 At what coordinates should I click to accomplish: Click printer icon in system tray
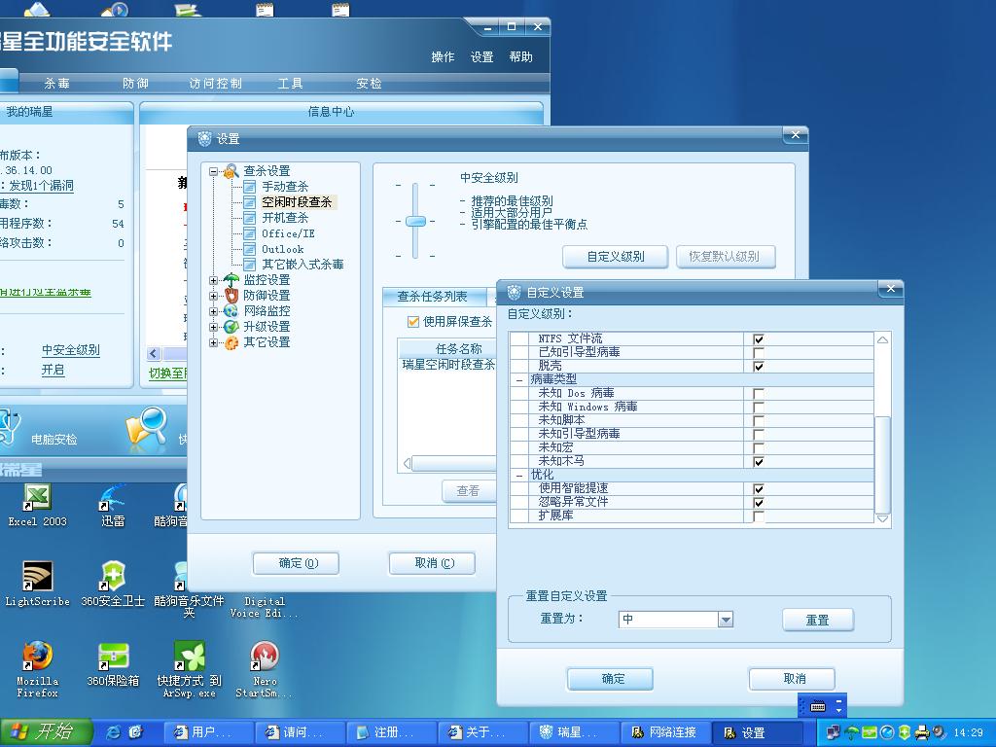click(x=922, y=732)
